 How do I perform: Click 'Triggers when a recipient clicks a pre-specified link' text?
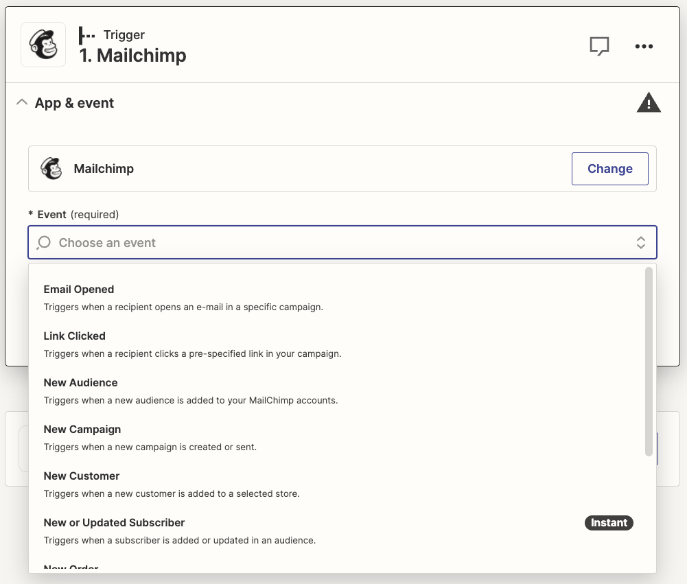pyautogui.click(x=192, y=353)
